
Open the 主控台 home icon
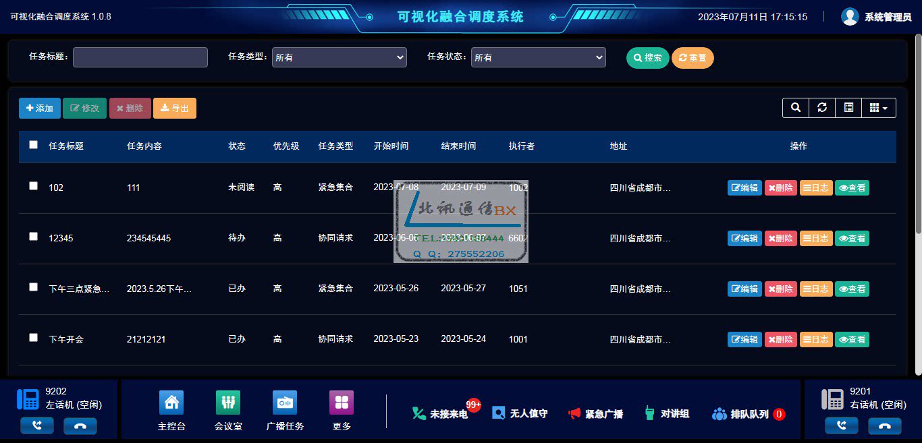pos(171,403)
